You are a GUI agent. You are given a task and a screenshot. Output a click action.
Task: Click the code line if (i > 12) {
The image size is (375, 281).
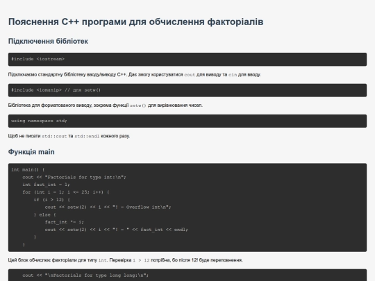[x=51, y=200]
